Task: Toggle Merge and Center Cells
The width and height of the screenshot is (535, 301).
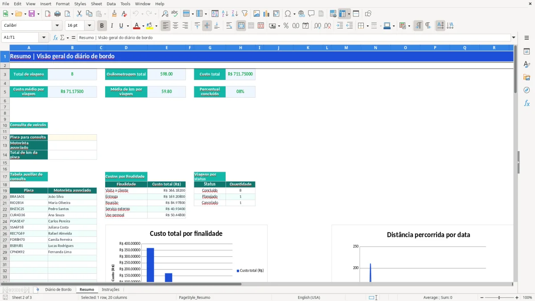Action: [x=241, y=26]
